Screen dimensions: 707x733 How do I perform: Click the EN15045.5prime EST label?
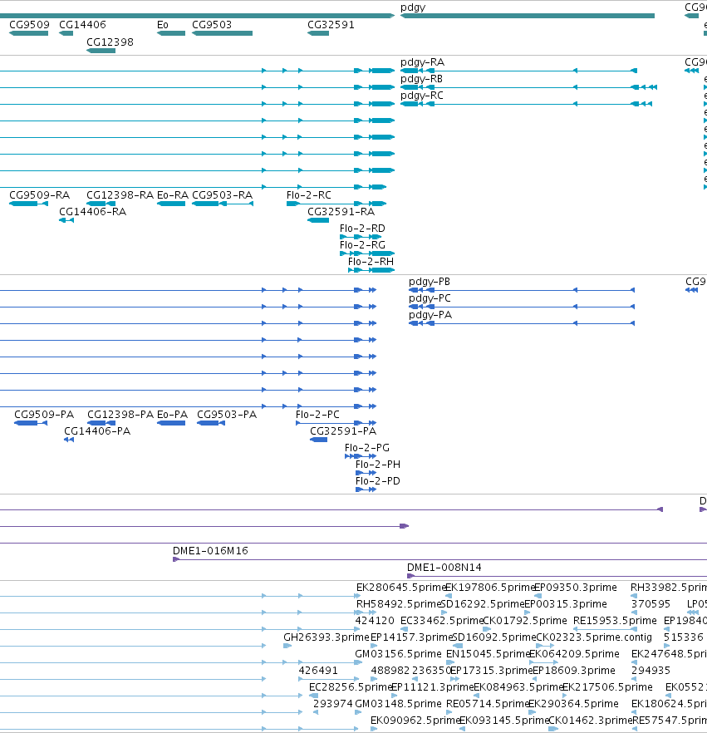[488, 654]
